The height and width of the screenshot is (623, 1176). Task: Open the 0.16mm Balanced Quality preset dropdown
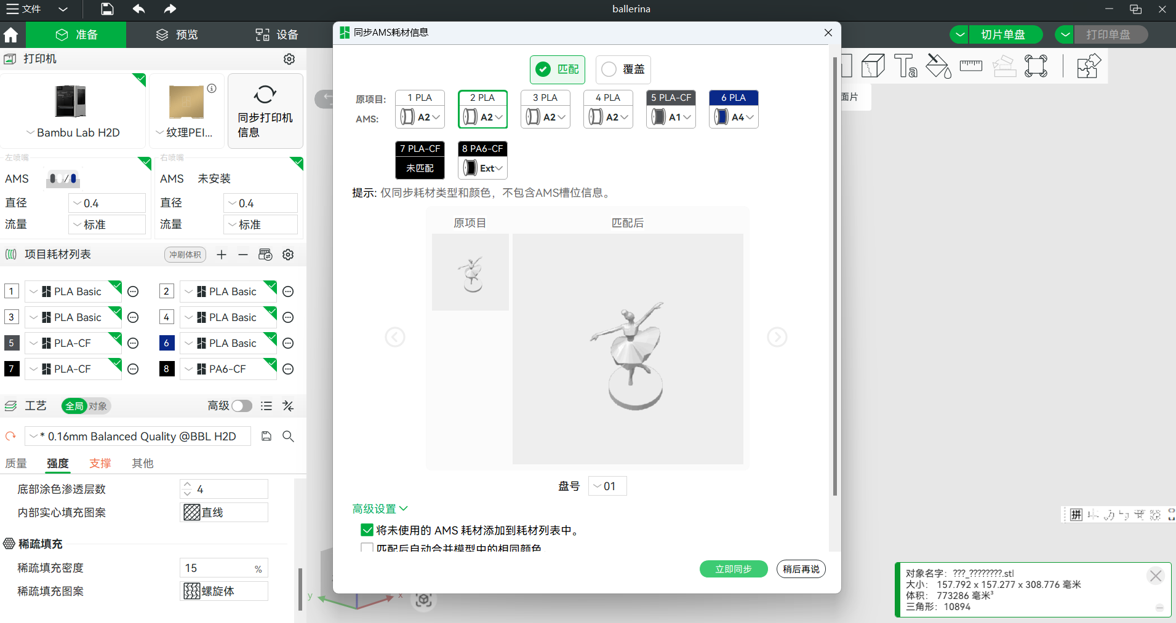click(x=138, y=436)
